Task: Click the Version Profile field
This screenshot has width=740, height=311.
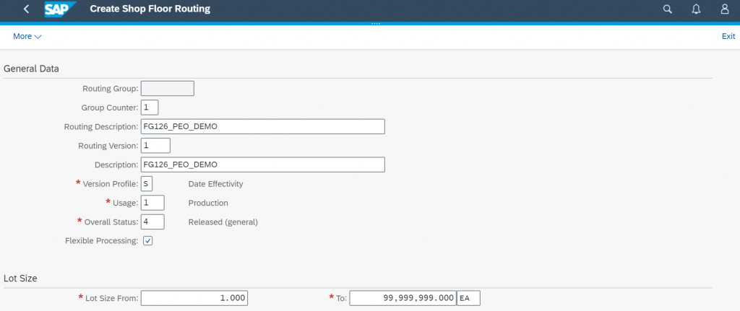Action: pos(147,184)
